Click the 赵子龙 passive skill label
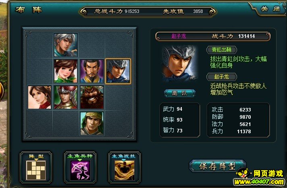This screenshot has width=287, height=188. (x=221, y=77)
